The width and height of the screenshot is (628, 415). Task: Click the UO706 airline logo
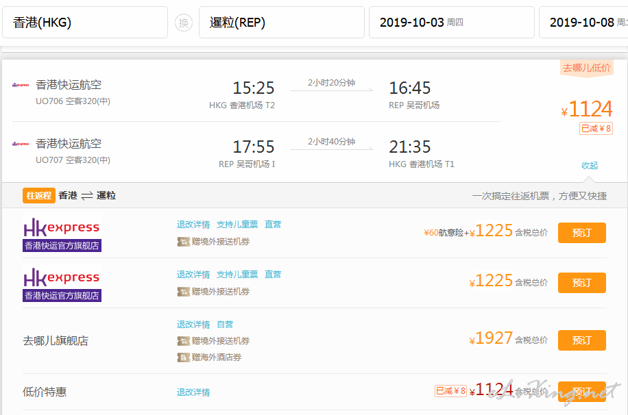(x=21, y=85)
